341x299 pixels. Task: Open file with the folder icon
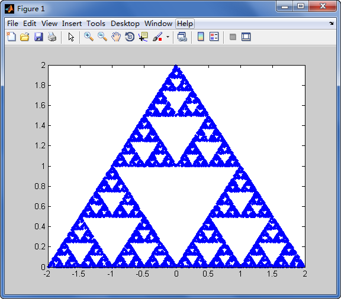click(25, 37)
